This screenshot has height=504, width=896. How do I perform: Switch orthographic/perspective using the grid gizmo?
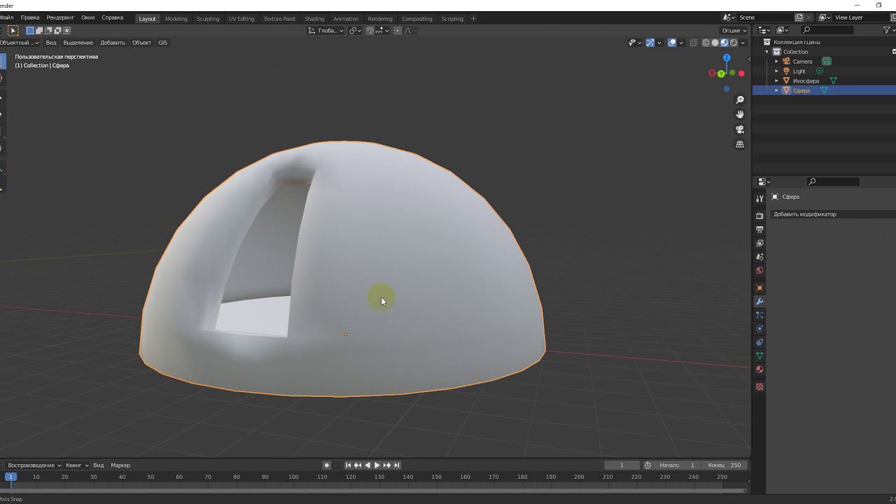740,144
